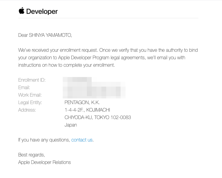Select address line 1-4-4-2F., KOJIMACHI
Image resolution: width=222 pixels, height=178 pixels.
point(87,110)
